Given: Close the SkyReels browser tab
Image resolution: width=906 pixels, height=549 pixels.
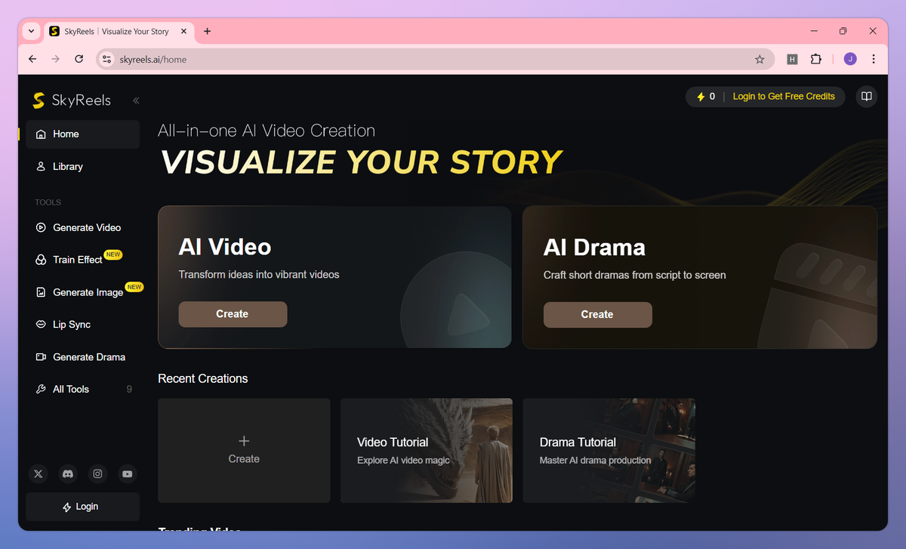Looking at the screenshot, I should tap(183, 32).
